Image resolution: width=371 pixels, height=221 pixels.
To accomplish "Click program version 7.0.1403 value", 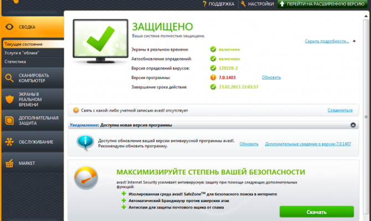I will coord(227,77).
